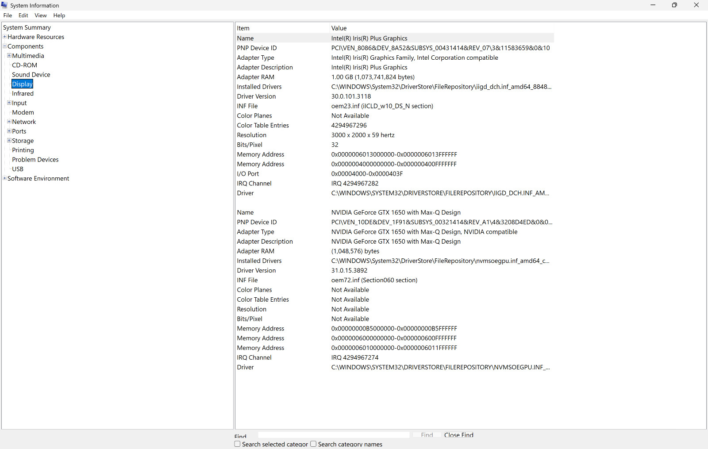Image resolution: width=708 pixels, height=449 pixels.
Task: Expand the Storage category
Action: coord(9,140)
